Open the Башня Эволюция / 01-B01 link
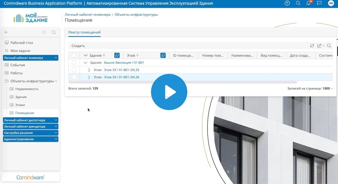This screenshot has width=338, height=184. click(124, 62)
